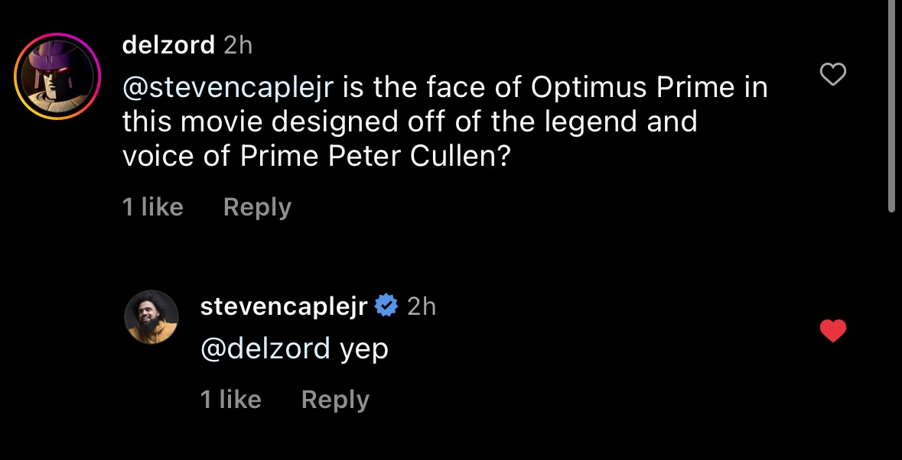Viewport: 902px width, 460px height.
Task: Click the words Optimus Prime in comment
Action: pyautogui.click(x=632, y=88)
